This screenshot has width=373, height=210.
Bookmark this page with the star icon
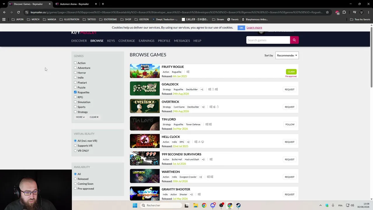tap(327, 12)
